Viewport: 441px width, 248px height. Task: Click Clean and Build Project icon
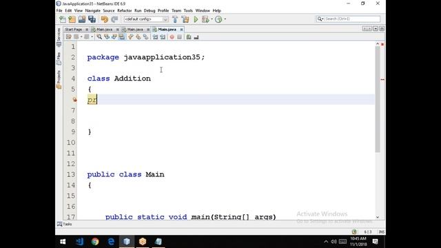click(185, 19)
